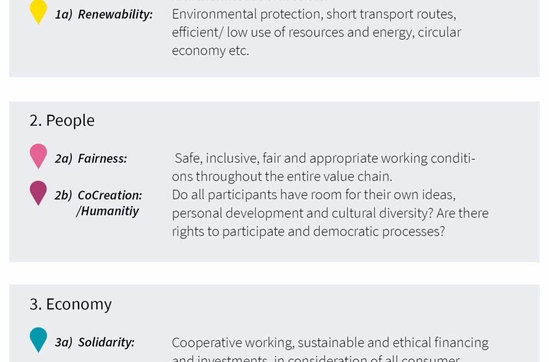Click the 'Environmental protection, short transport routes' line
This screenshot has height=362, width=549.
pyautogui.click(x=314, y=14)
